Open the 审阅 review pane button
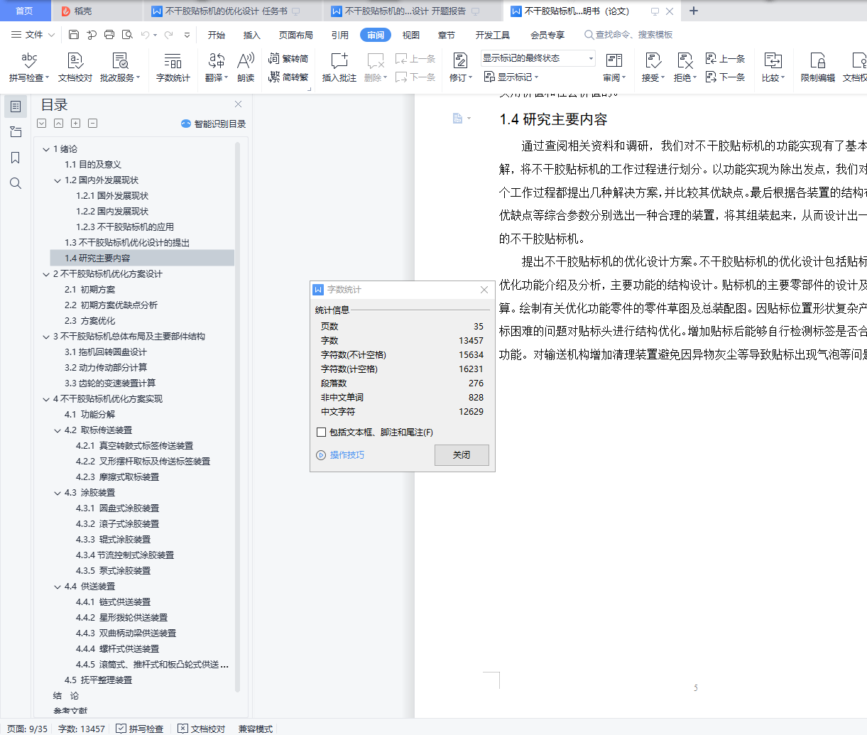 point(614,67)
